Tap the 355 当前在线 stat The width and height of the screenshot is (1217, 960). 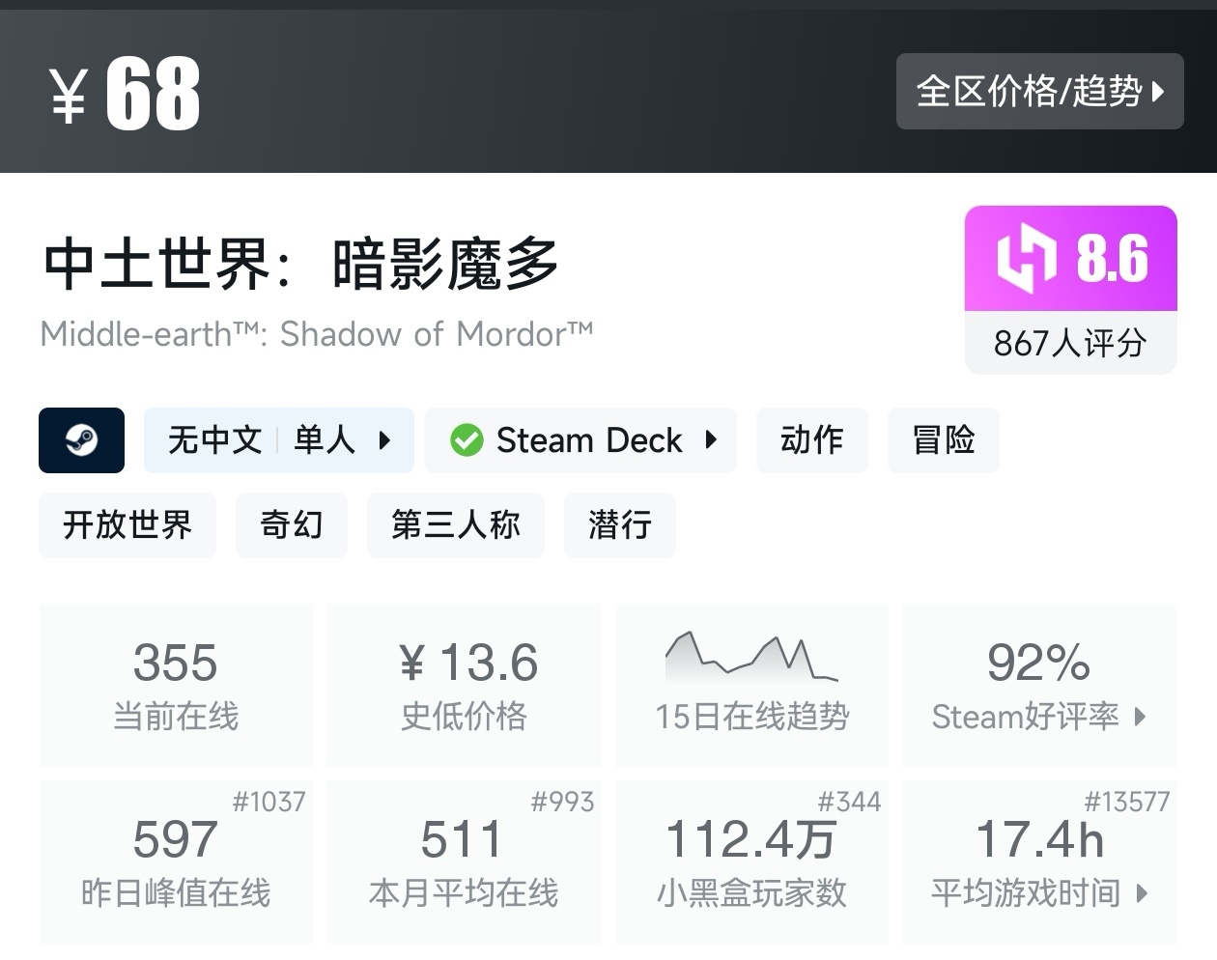176,685
